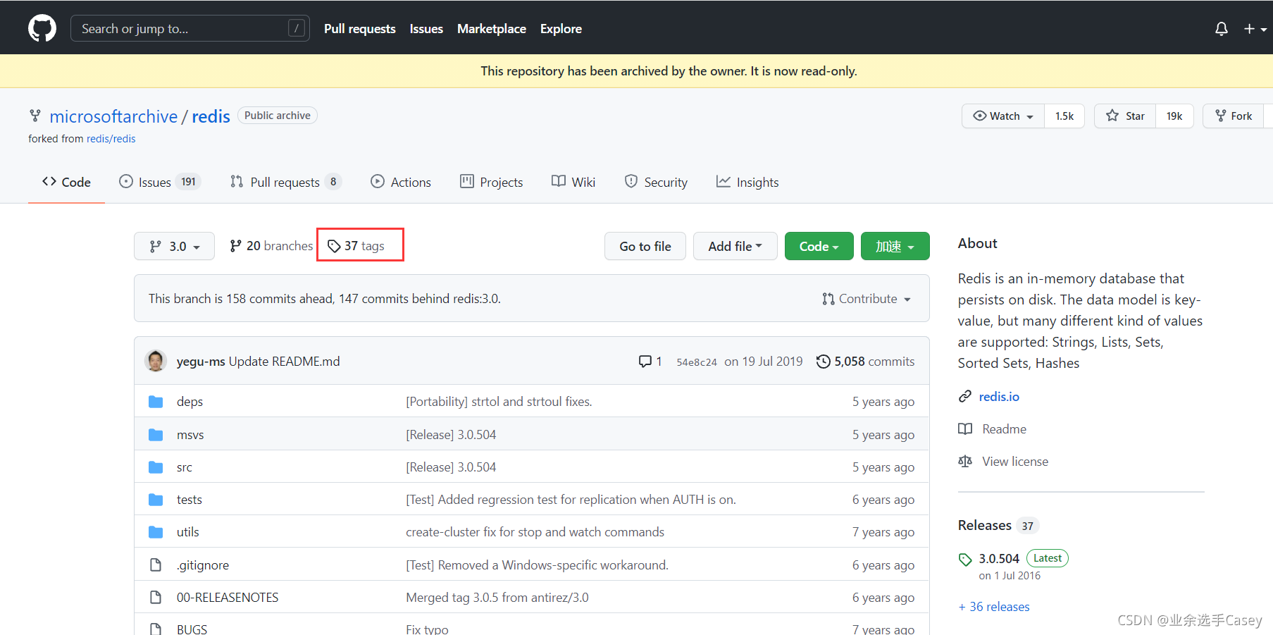Show the 1.5k watchers count
The width and height of the screenshot is (1273, 635).
[1064, 116]
